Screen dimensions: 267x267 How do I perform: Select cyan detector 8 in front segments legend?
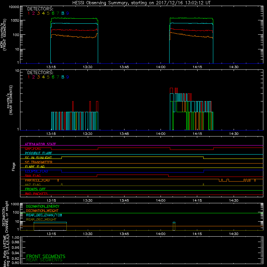(x=63, y=13)
